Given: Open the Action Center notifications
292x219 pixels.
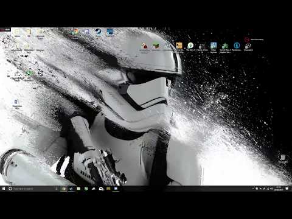Looking at the screenshot, I should click(287, 189).
